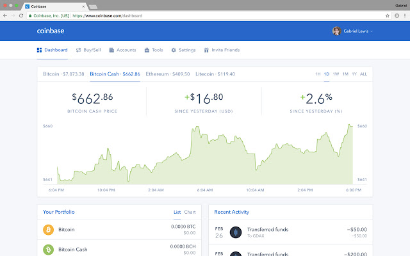This screenshot has height=256, width=410.
Task: Open a new browser tab
Action: pyautogui.click(x=93, y=7)
